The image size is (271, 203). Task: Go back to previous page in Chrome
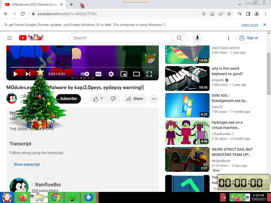6,14
